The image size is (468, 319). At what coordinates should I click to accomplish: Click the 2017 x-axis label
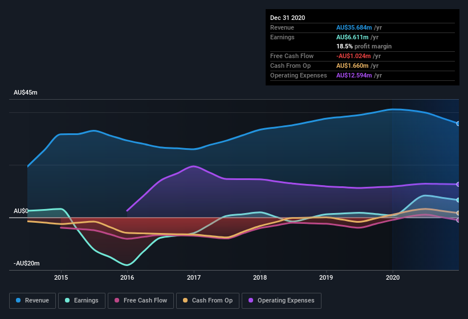click(x=194, y=277)
